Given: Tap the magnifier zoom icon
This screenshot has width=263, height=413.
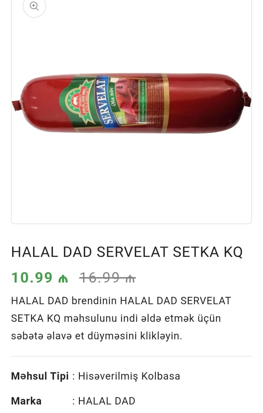Looking at the screenshot, I should coord(34,6).
